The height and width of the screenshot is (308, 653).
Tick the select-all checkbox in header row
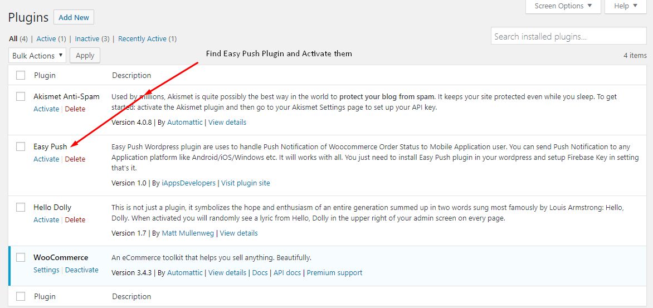21,75
